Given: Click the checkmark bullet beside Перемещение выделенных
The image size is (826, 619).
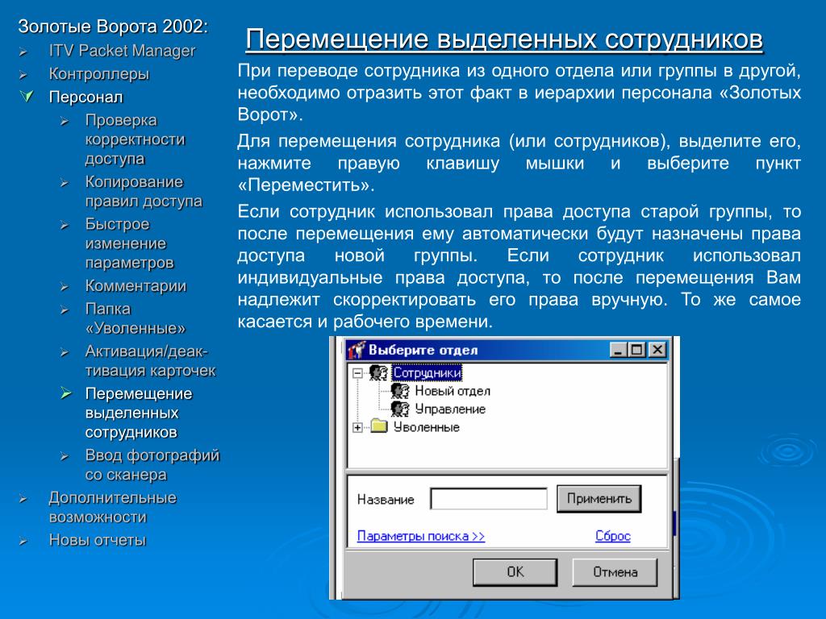Looking at the screenshot, I should tap(65, 393).
